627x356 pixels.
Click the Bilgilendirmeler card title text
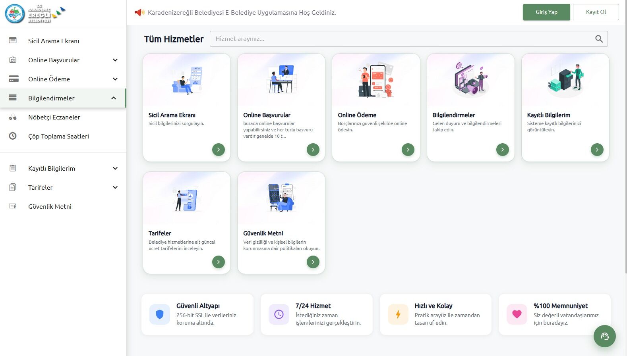click(454, 115)
